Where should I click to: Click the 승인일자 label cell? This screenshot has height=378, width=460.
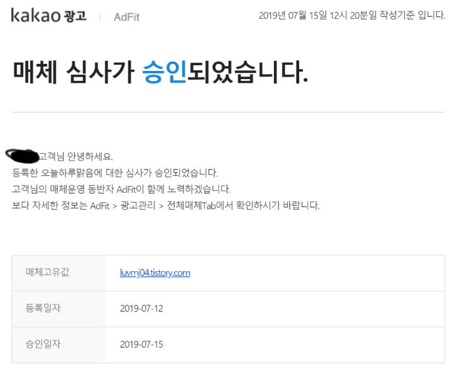(x=59, y=345)
